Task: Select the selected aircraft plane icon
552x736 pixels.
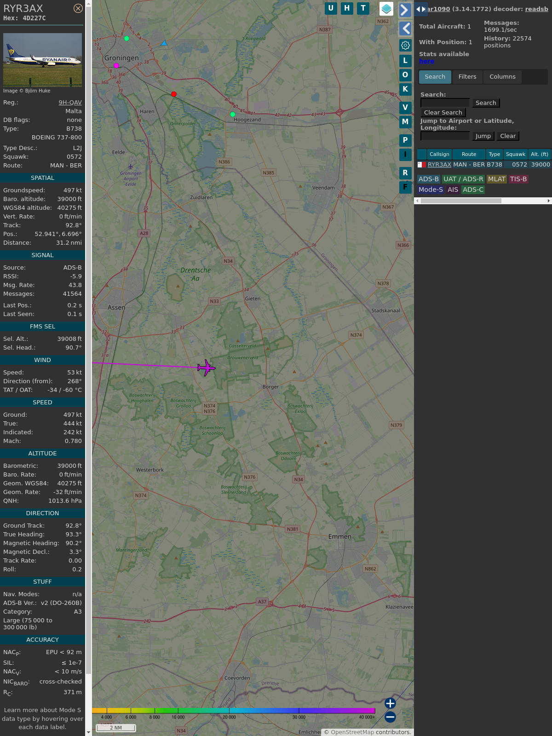Action: 206,368
